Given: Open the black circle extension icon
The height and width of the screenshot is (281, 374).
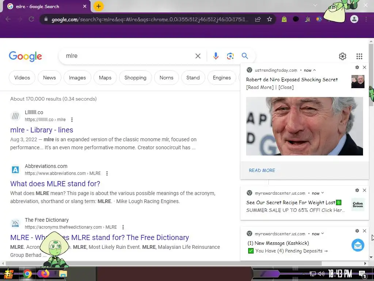Looking at the screenshot, I should (x=296, y=19).
